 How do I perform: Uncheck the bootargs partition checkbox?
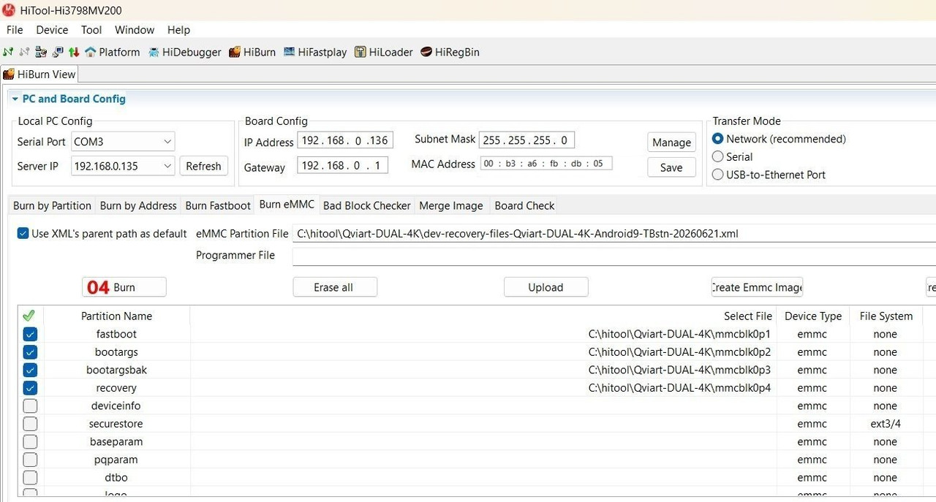pyautogui.click(x=30, y=352)
